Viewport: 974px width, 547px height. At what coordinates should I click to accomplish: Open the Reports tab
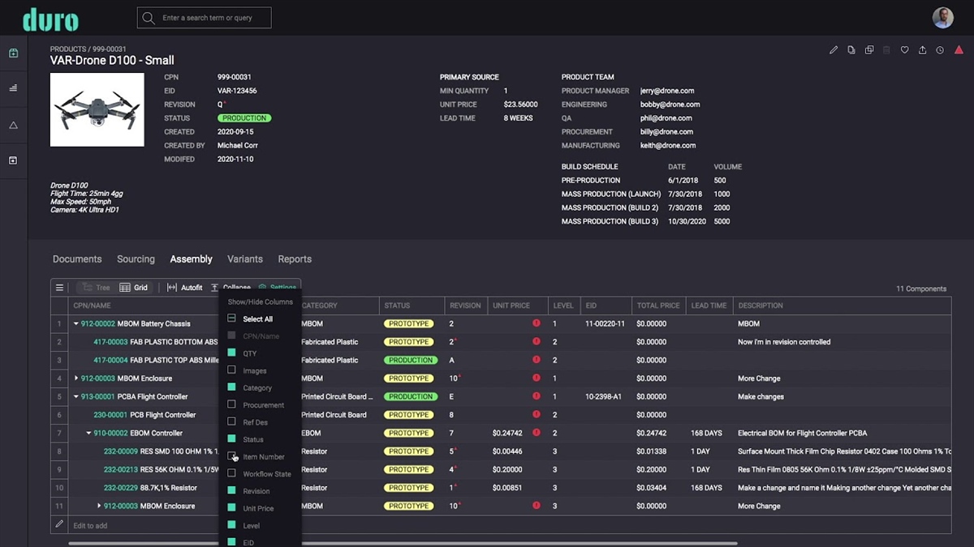(295, 259)
